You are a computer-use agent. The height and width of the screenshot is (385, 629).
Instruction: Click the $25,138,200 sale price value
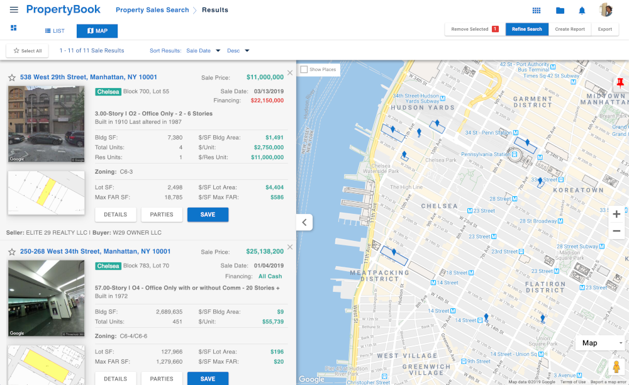(x=265, y=251)
